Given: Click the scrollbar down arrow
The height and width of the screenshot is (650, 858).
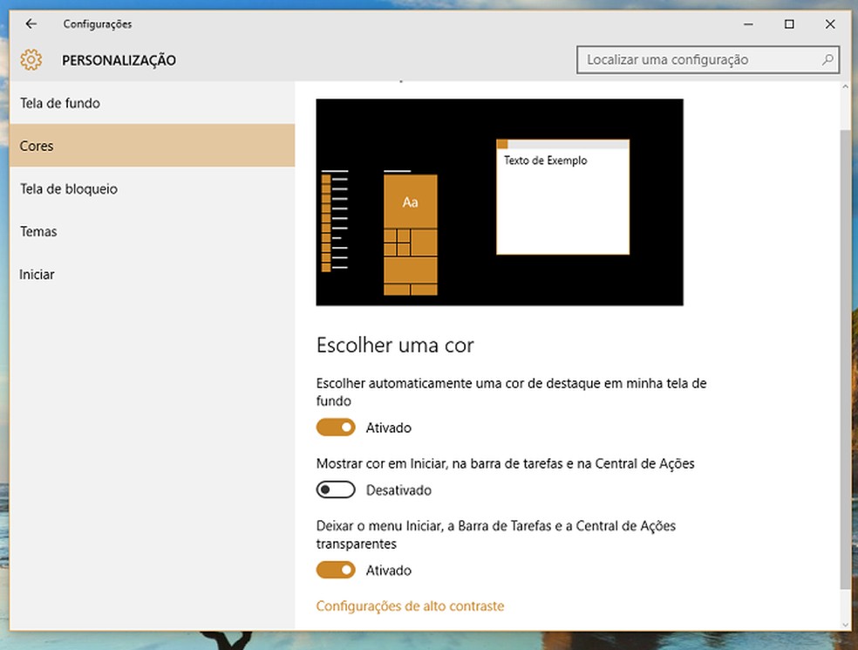Looking at the screenshot, I should coord(845,625).
